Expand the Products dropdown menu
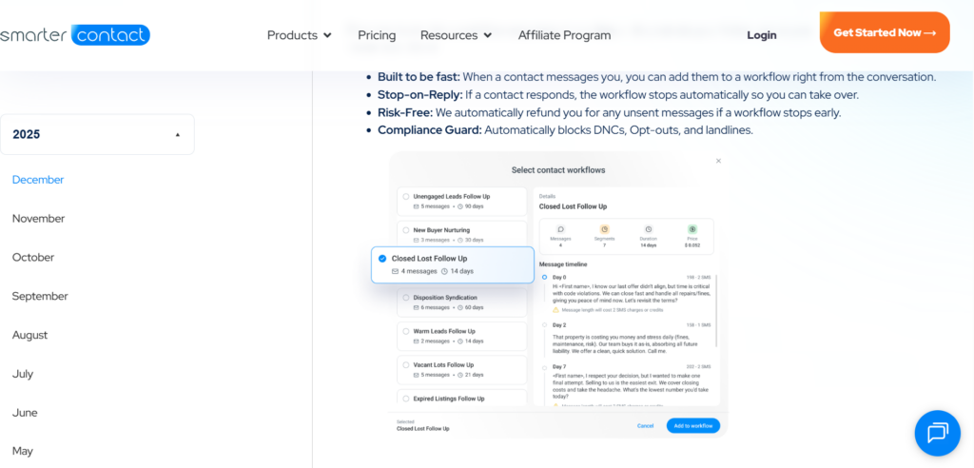974x468 pixels. tap(300, 35)
